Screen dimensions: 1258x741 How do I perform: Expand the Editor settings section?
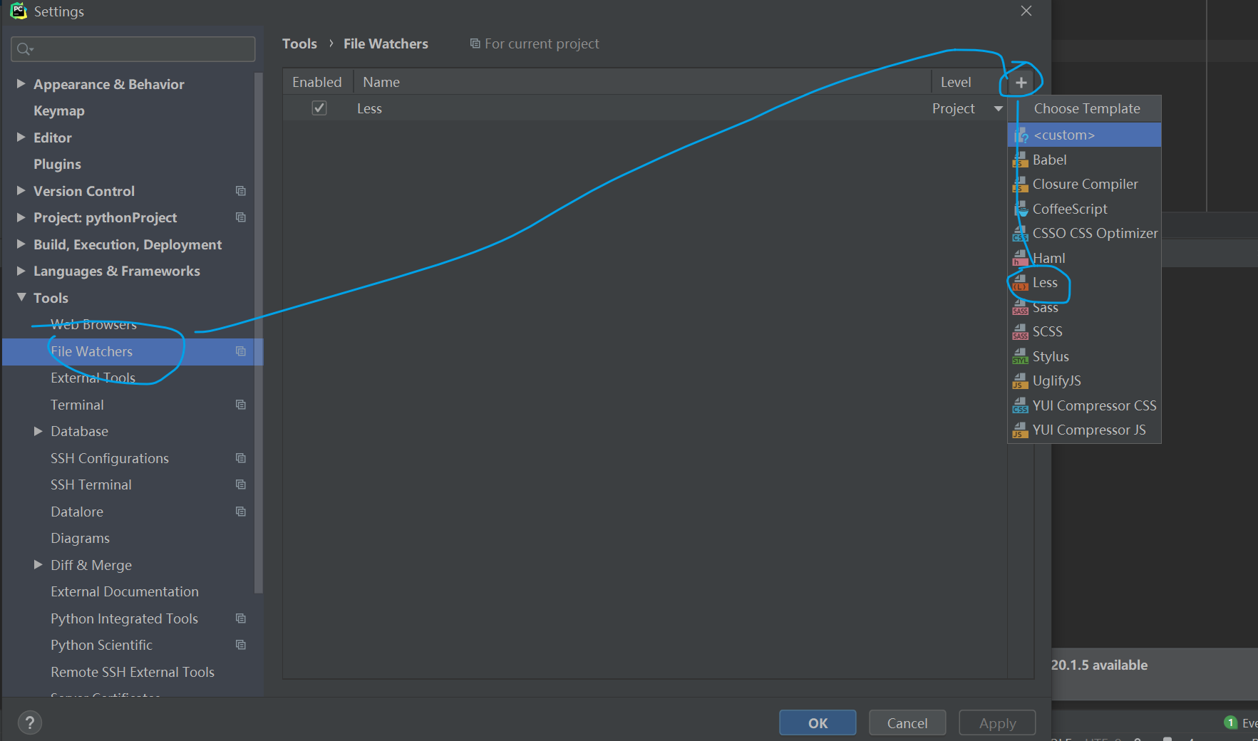[21, 137]
